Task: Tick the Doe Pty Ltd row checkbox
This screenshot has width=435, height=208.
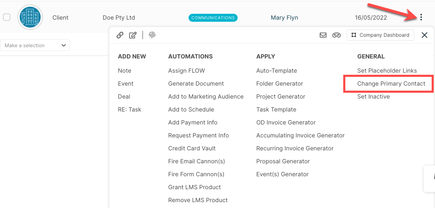Action: pyautogui.click(x=7, y=17)
